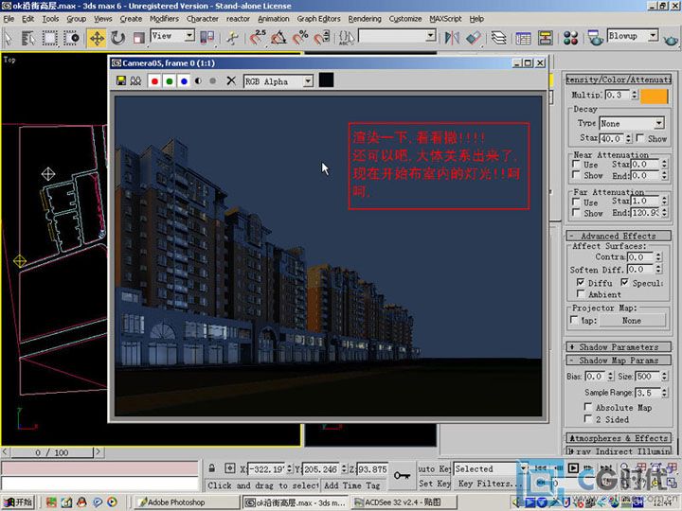The height and width of the screenshot is (511, 682).
Task: Open the Modifiers menu
Action: point(164,19)
